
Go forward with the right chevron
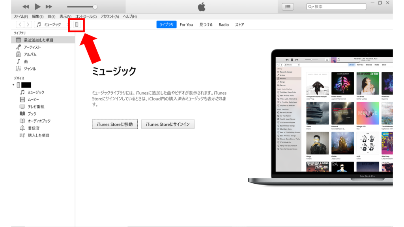tap(28, 24)
